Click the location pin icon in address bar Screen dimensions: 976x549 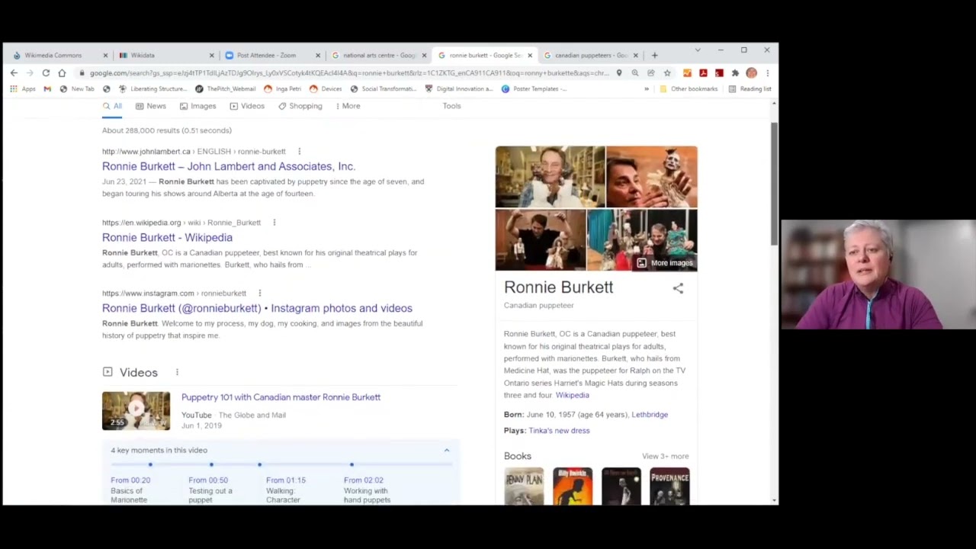[x=619, y=73]
